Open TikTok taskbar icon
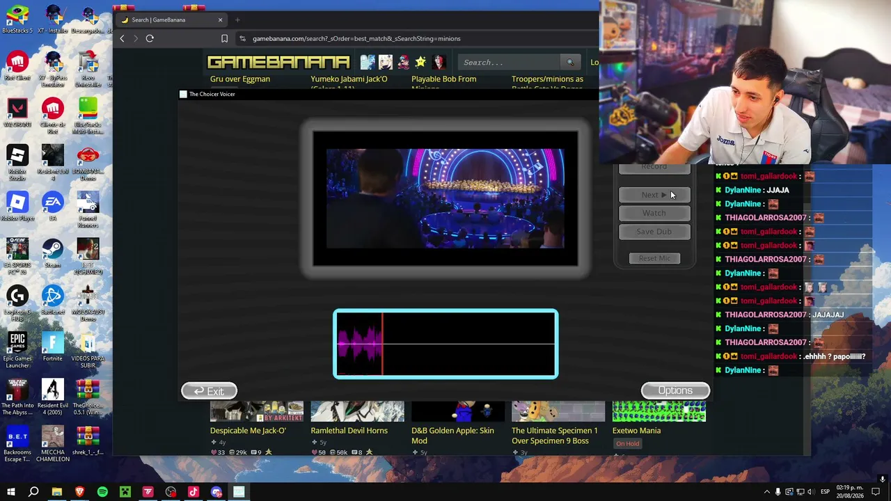Viewport: 891px width, 501px height. point(194,492)
